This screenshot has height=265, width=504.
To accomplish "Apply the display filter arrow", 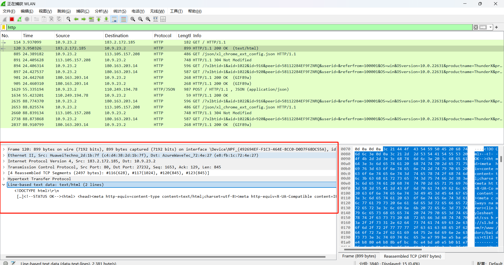I will [483, 27].
